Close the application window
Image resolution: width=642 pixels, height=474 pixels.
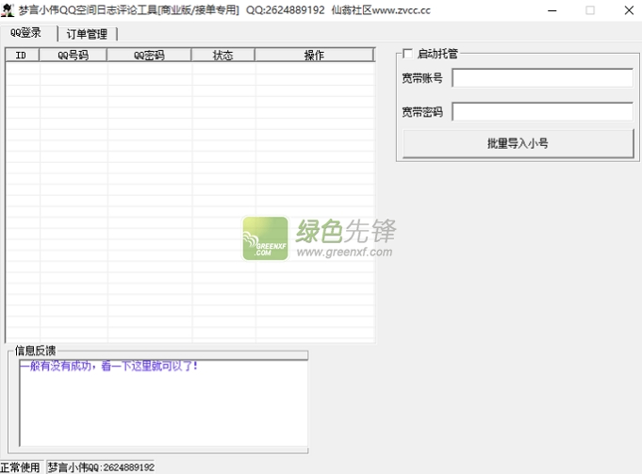coord(629,10)
